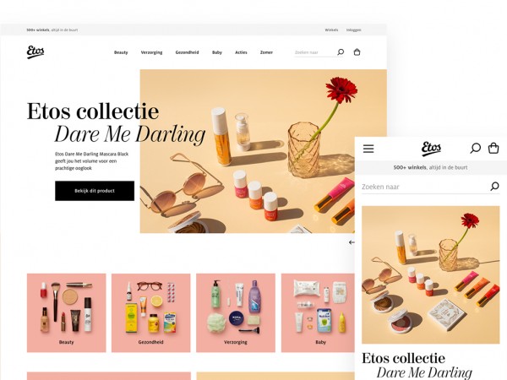Click the Winkels link in top bar
The width and height of the screenshot is (507, 380).
tap(331, 30)
